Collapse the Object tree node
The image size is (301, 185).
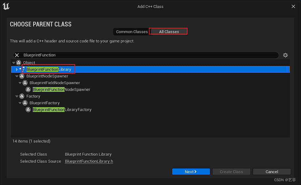tap(14, 63)
